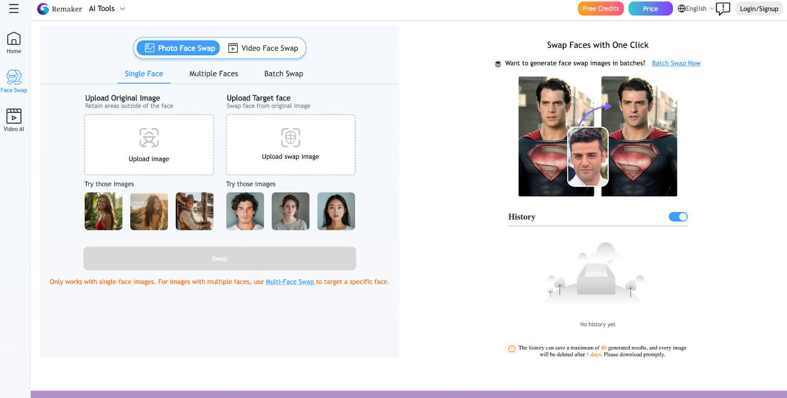Choose Asian woman target face

click(x=336, y=212)
